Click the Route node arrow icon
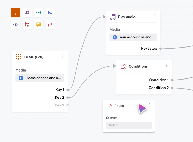The height and width of the screenshot is (142, 193). point(109,106)
